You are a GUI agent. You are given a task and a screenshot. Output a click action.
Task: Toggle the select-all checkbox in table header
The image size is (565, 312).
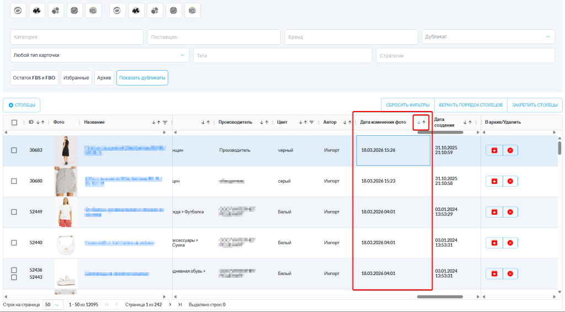coord(14,123)
